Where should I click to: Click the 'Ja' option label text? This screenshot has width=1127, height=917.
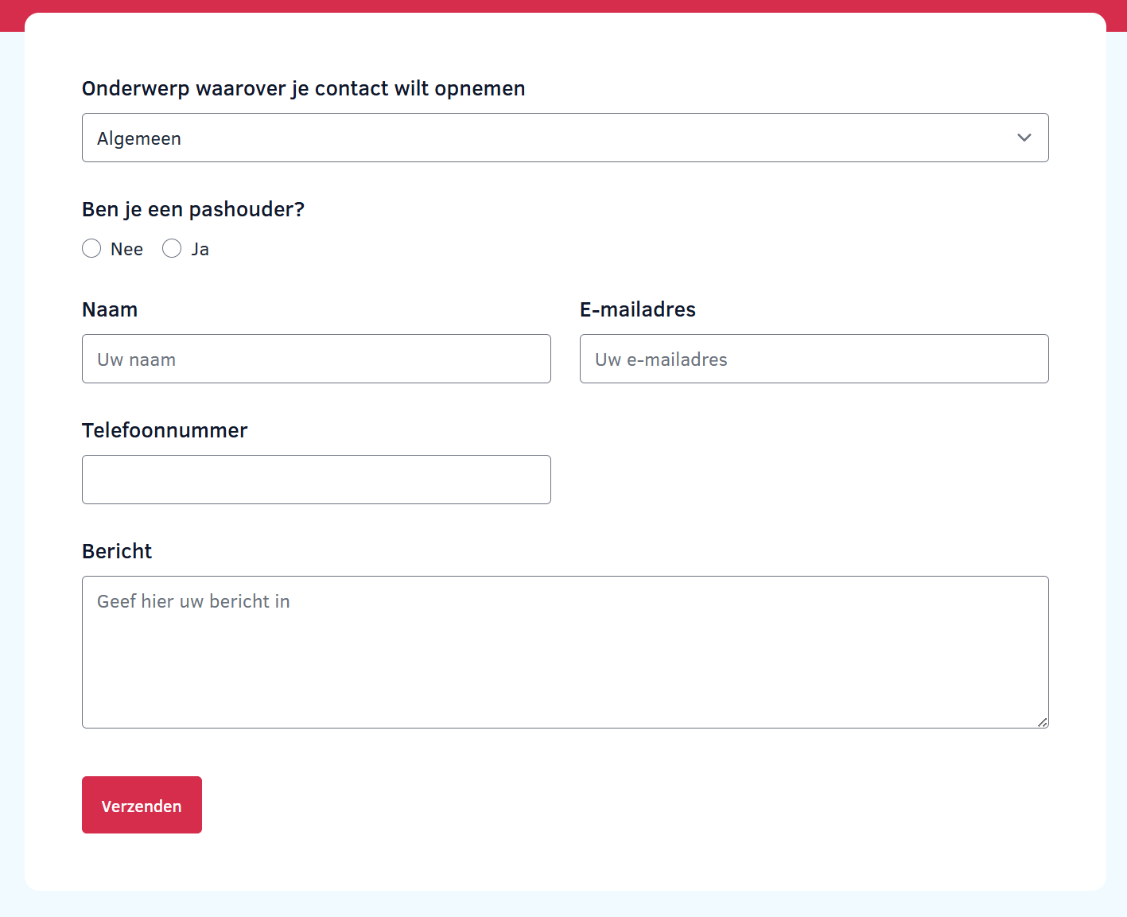(200, 250)
